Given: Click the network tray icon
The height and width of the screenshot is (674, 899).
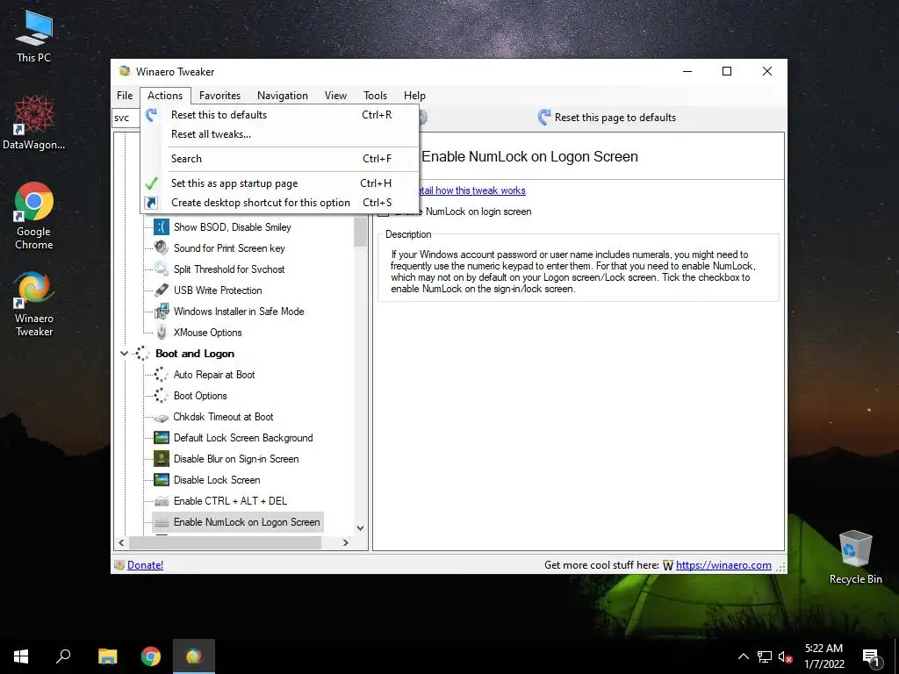Looking at the screenshot, I should pyautogui.click(x=765, y=656).
